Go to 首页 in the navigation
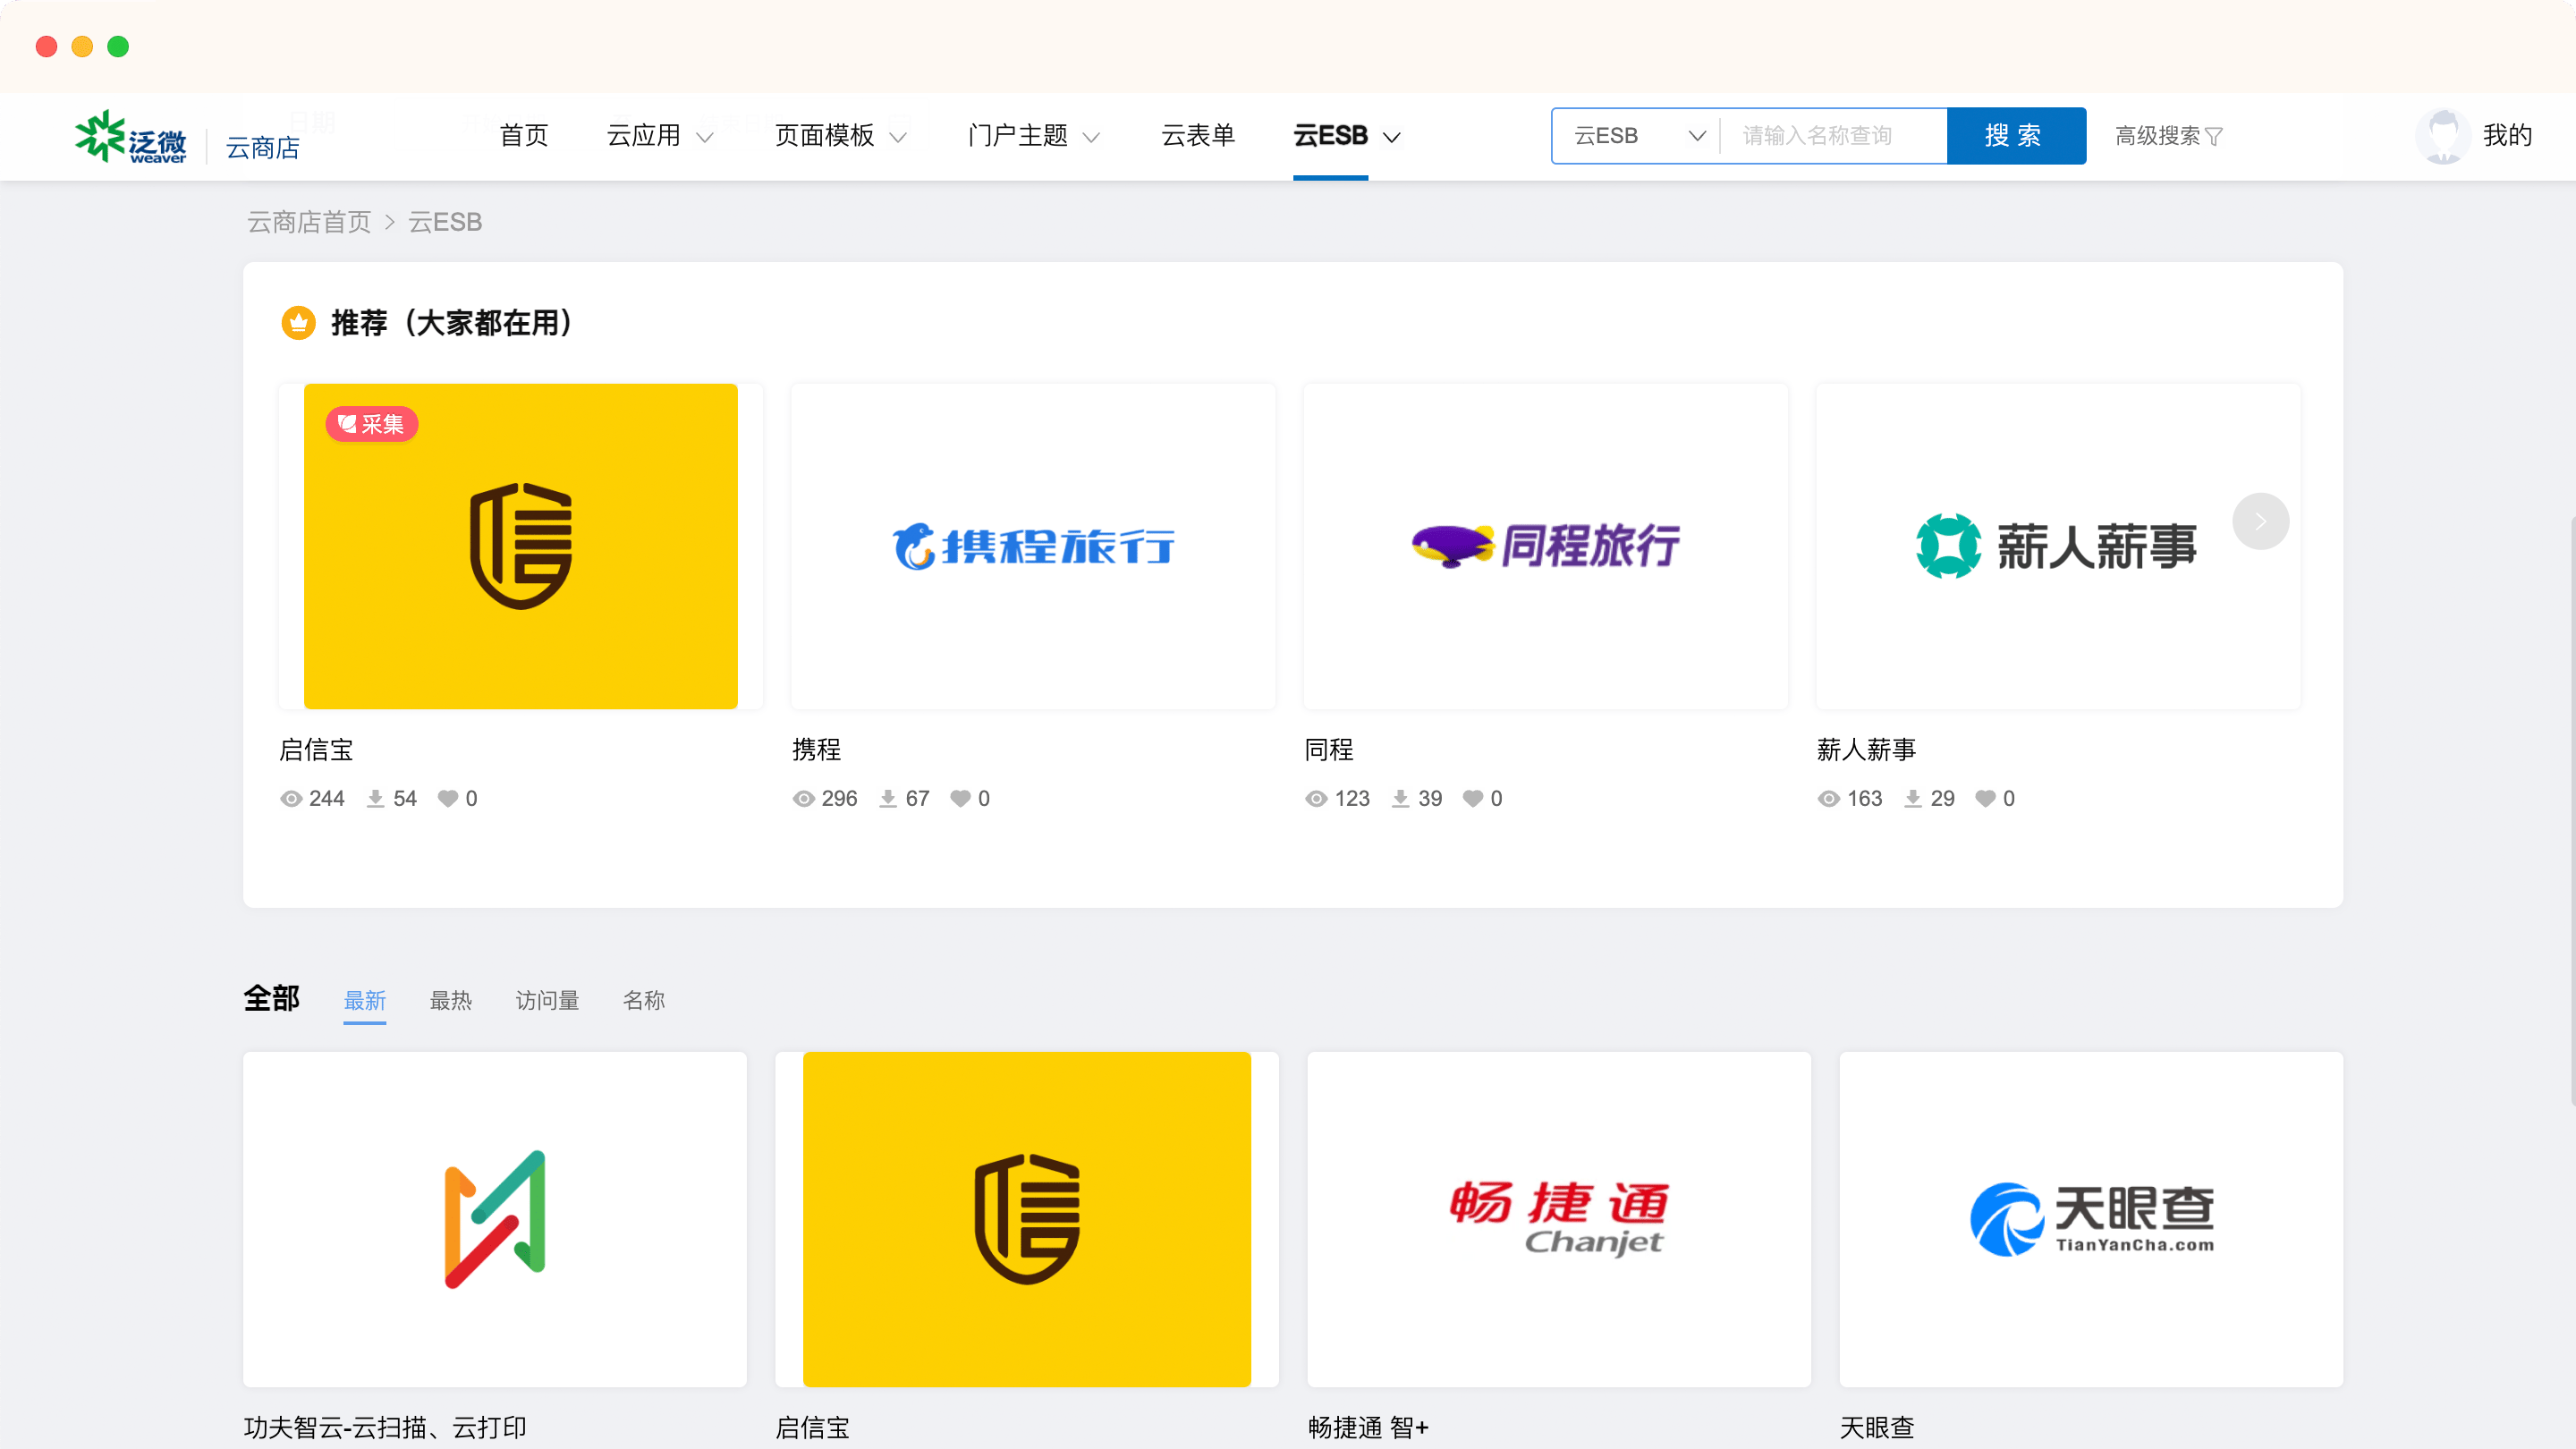 (524, 136)
